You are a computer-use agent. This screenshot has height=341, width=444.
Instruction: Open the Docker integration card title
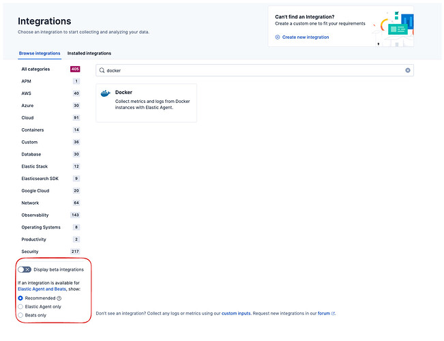[123, 92]
